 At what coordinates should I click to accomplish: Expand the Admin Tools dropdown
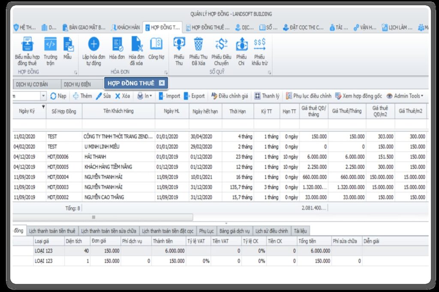pos(405,96)
